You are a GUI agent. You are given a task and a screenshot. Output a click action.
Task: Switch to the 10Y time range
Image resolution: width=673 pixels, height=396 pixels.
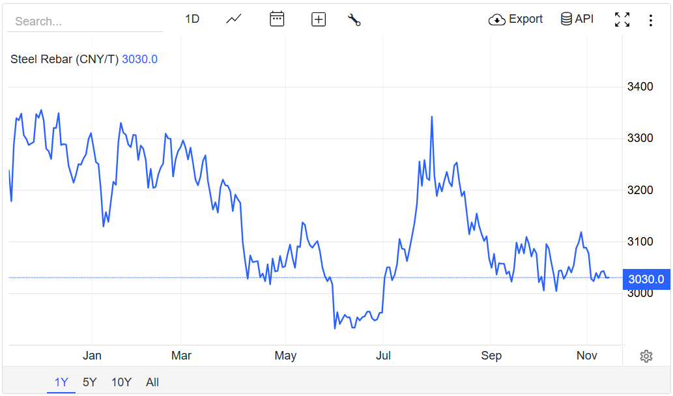[121, 382]
